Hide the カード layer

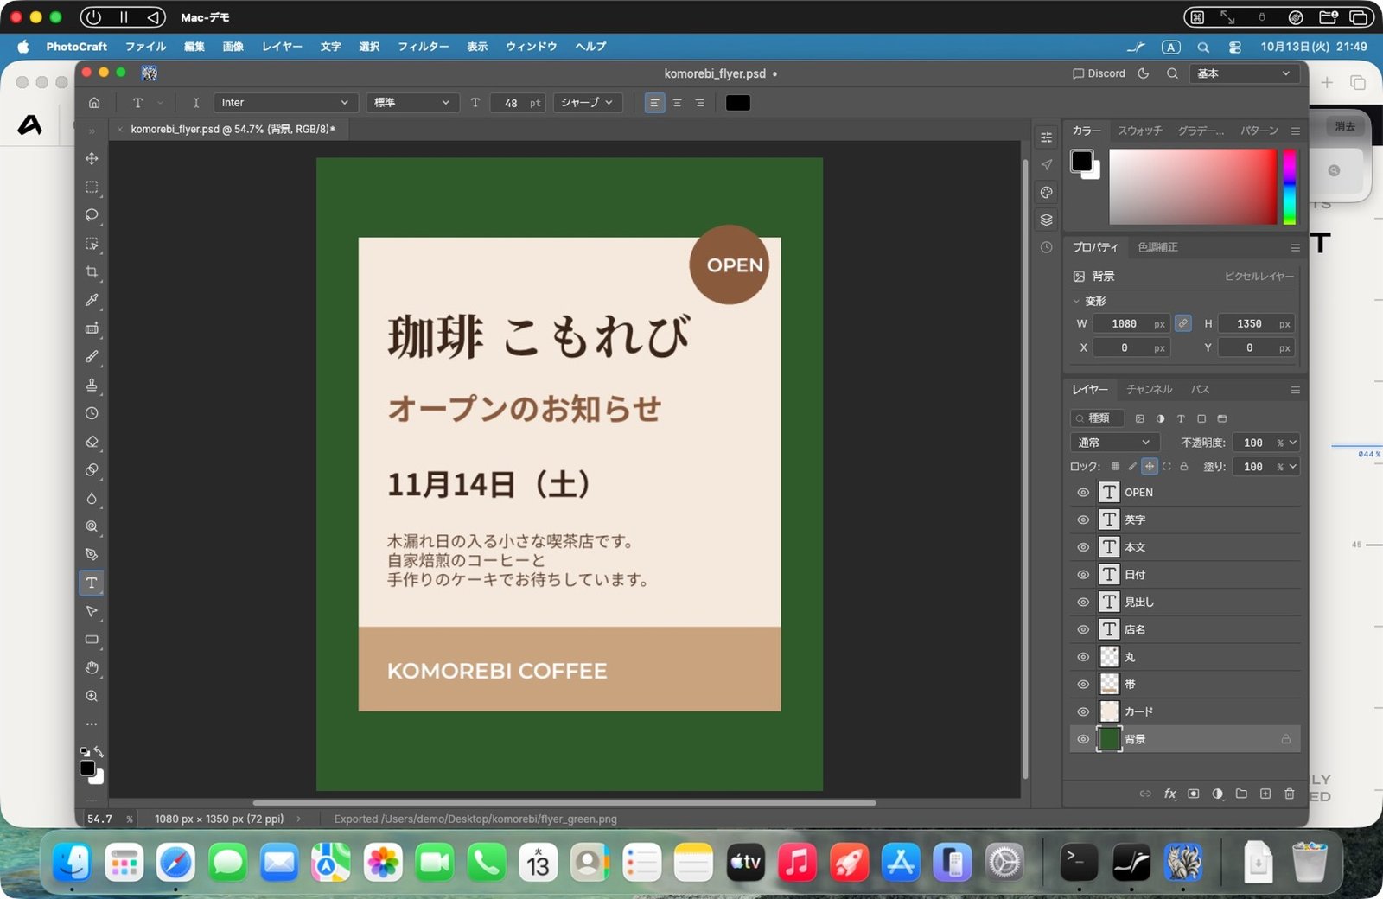[x=1082, y=711]
